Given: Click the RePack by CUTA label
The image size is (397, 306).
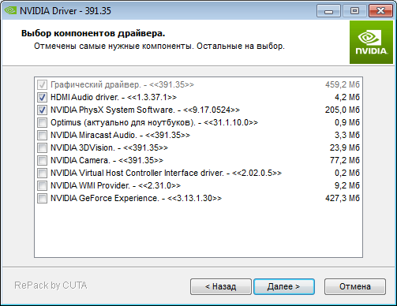Looking at the screenshot, I should point(51,285).
